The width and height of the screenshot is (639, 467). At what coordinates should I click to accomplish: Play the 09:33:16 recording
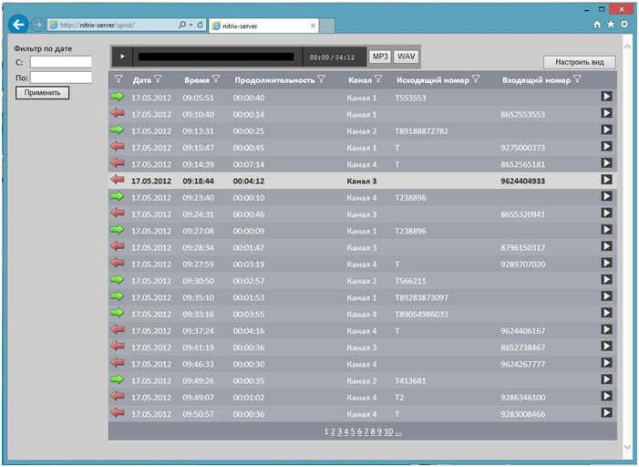pos(606,313)
